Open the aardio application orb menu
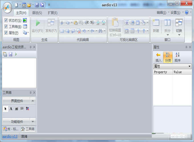194x142 pixels. (x=7, y=8)
